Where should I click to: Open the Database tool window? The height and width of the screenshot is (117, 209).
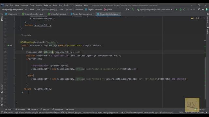208,18
